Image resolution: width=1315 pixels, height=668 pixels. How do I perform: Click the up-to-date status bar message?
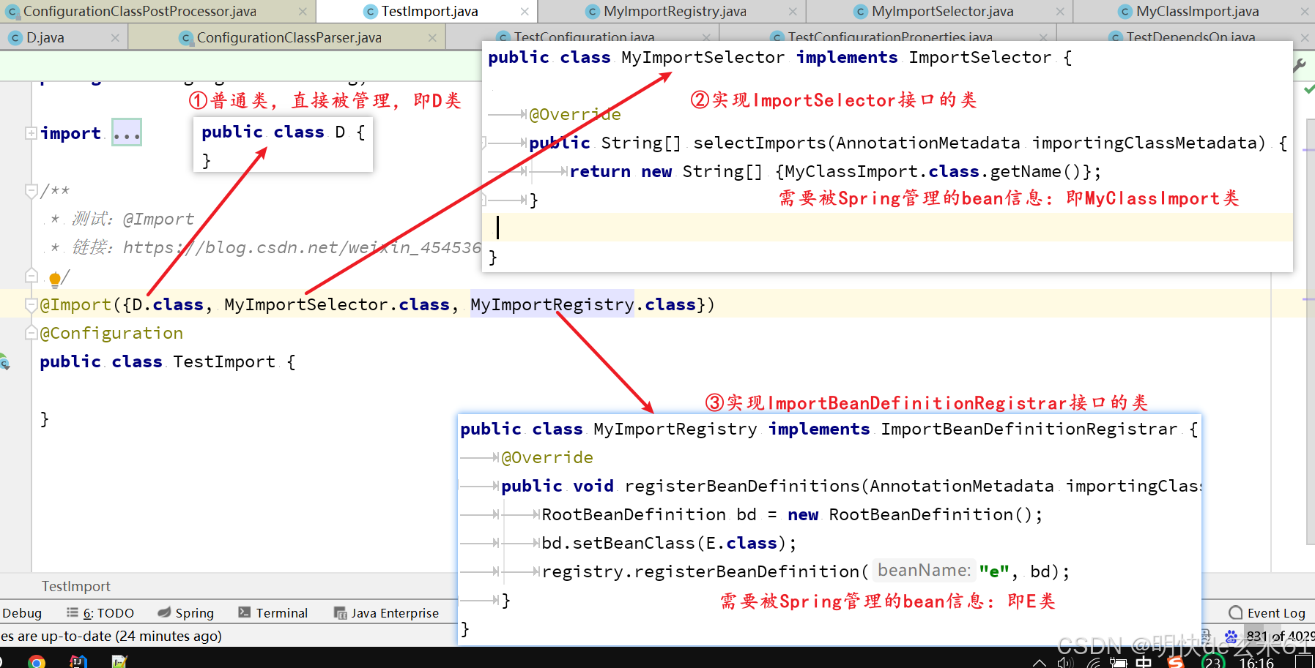pyautogui.click(x=111, y=636)
